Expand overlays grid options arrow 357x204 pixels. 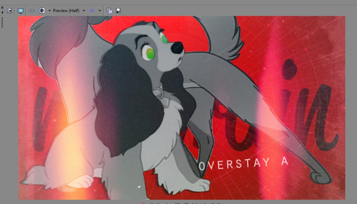(x=100, y=11)
